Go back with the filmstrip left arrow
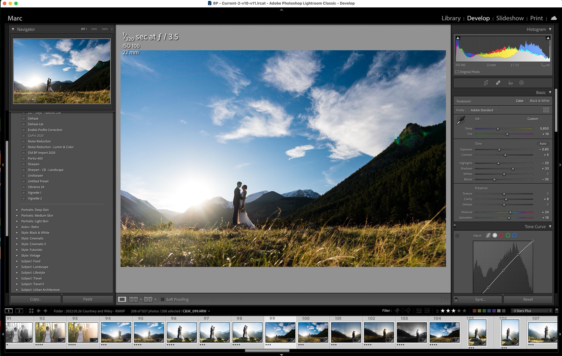562x356 pixels. [x=39, y=311]
